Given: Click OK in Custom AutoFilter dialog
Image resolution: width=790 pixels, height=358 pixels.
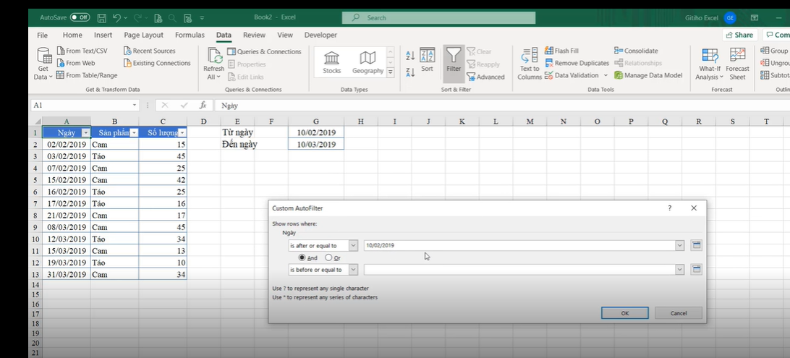Looking at the screenshot, I should coord(624,313).
